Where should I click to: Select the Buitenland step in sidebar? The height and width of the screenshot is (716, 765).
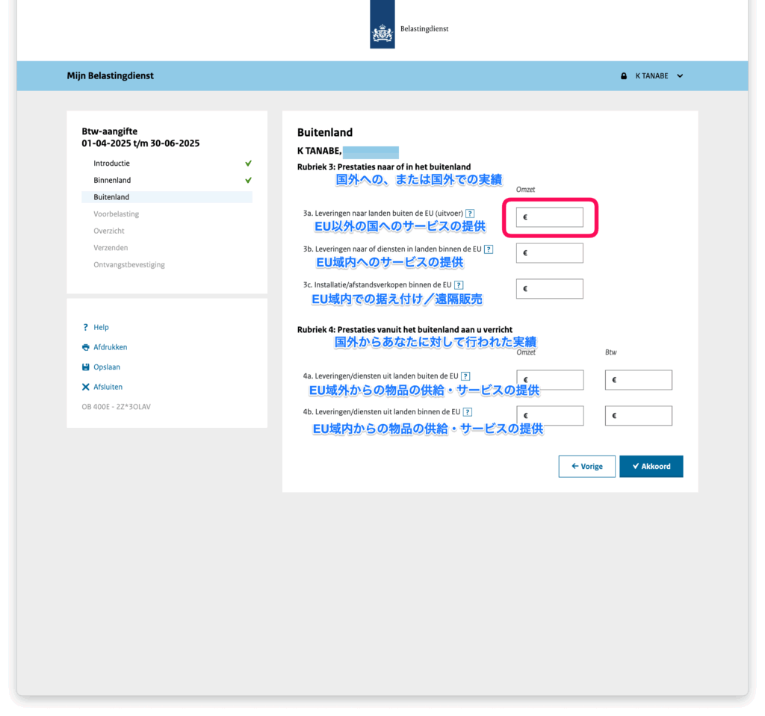click(x=111, y=197)
